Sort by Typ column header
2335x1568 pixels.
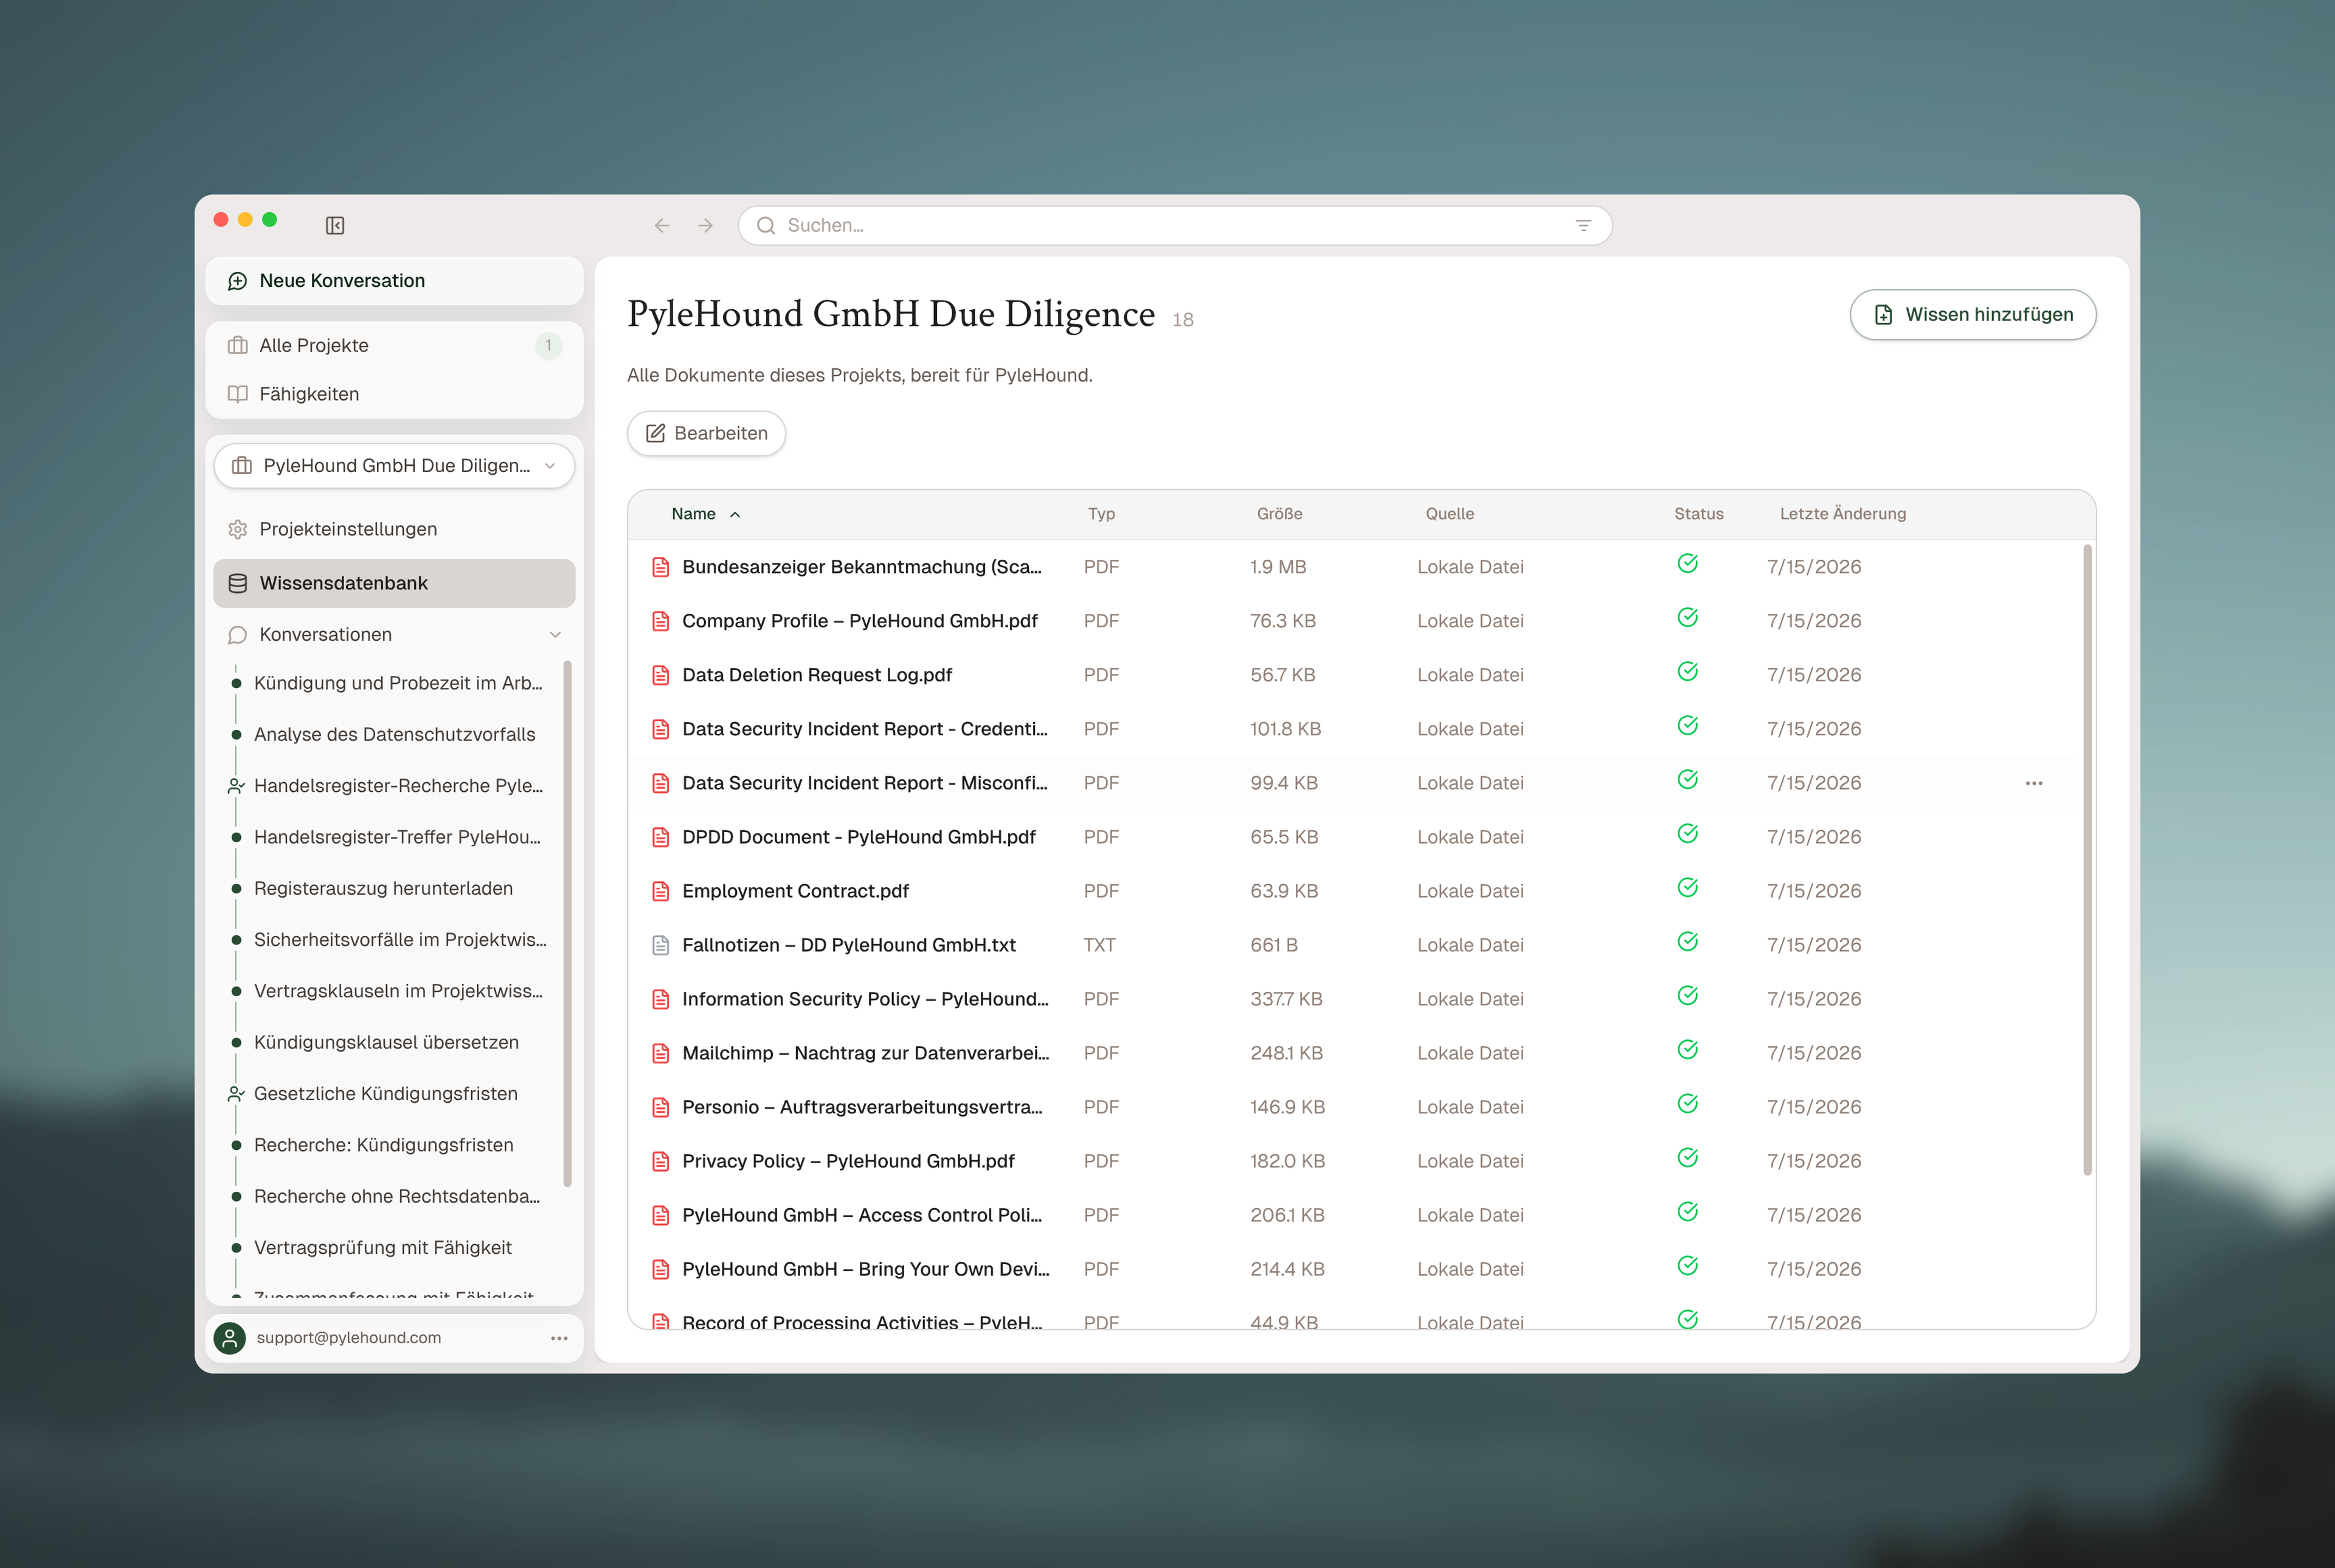1101,514
